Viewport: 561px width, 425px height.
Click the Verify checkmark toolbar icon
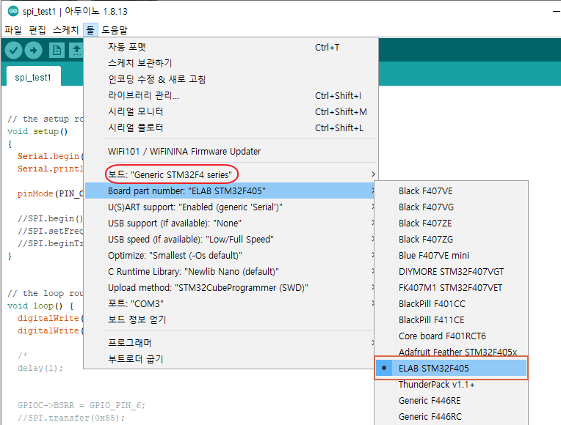click(x=14, y=51)
